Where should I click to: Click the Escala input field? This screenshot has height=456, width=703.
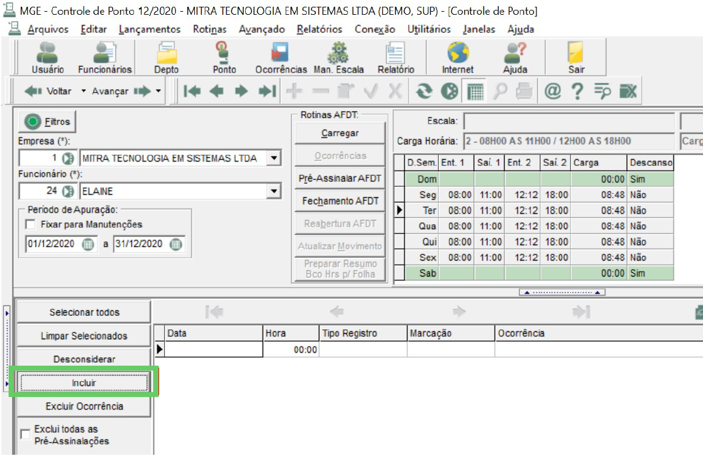568,121
